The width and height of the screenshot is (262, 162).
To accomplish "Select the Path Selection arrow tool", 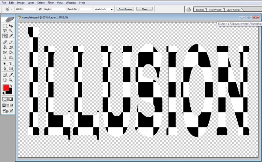I will coord(5,64).
